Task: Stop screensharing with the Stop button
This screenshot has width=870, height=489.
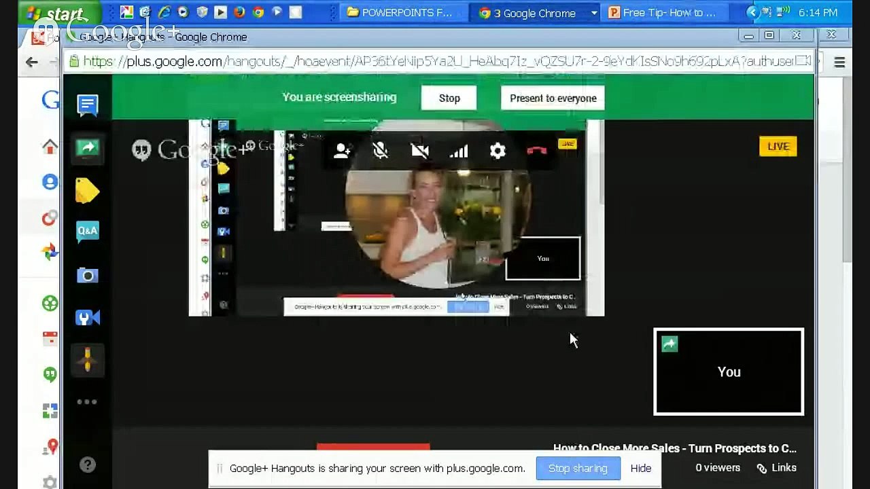Action: [449, 98]
